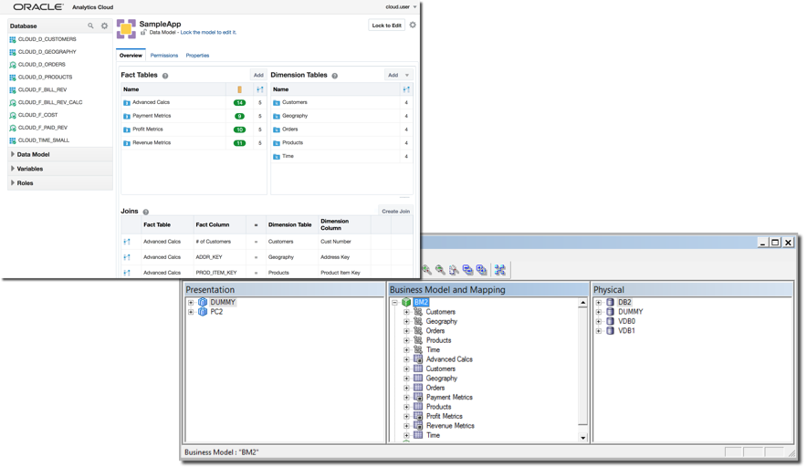Click the Fit/zoom selection toolbar icon
Image resolution: width=807 pixels, height=467 pixels.
454,269
